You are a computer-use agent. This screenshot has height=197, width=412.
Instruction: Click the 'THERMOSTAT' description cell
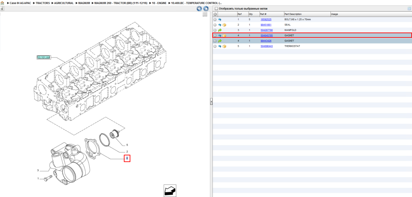(292, 46)
